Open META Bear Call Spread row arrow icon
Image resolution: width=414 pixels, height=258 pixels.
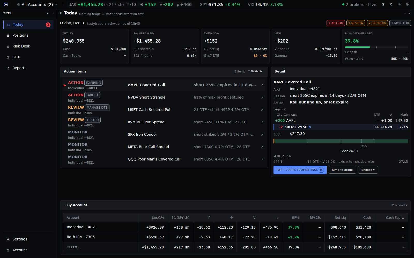coord(262,147)
